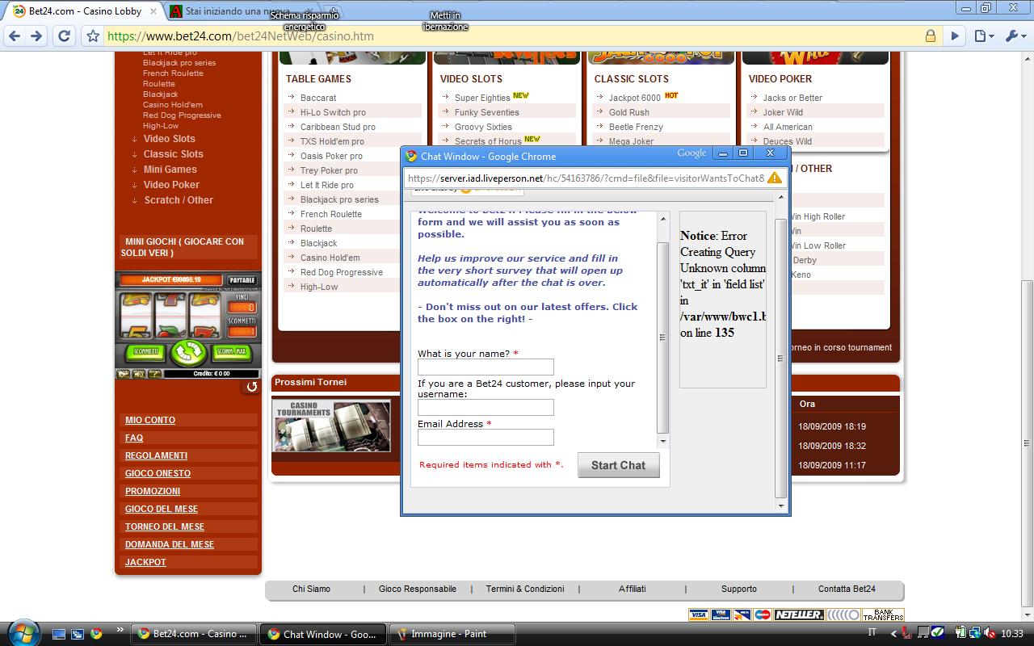Click the browser Back arrow
The width and height of the screenshot is (1034, 646).
[x=14, y=36]
